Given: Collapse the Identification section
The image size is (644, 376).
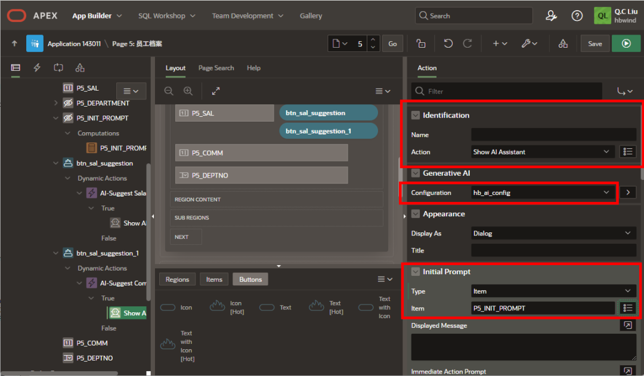Looking at the screenshot, I should [416, 116].
